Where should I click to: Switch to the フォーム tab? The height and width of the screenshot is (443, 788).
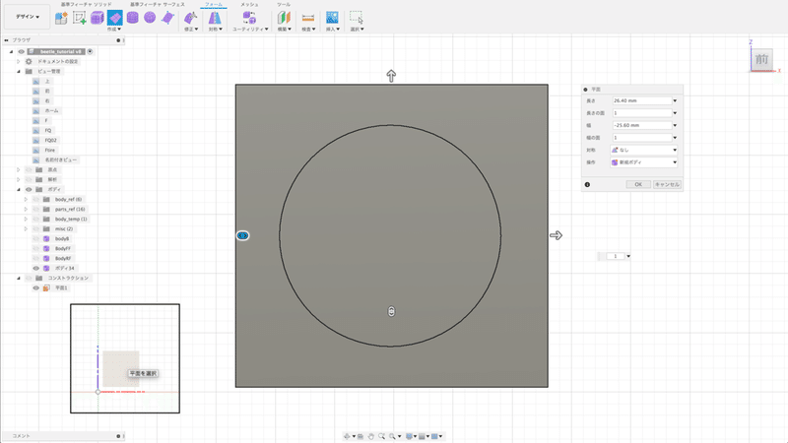tap(214, 5)
